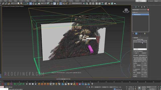Toggle the Percent Snap icon
161x90 pixels.
click(x=64, y=3)
